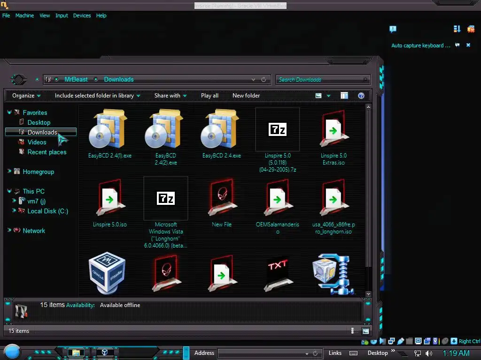
Task: Refresh the Downloads folder address bar
Action: [264, 80]
